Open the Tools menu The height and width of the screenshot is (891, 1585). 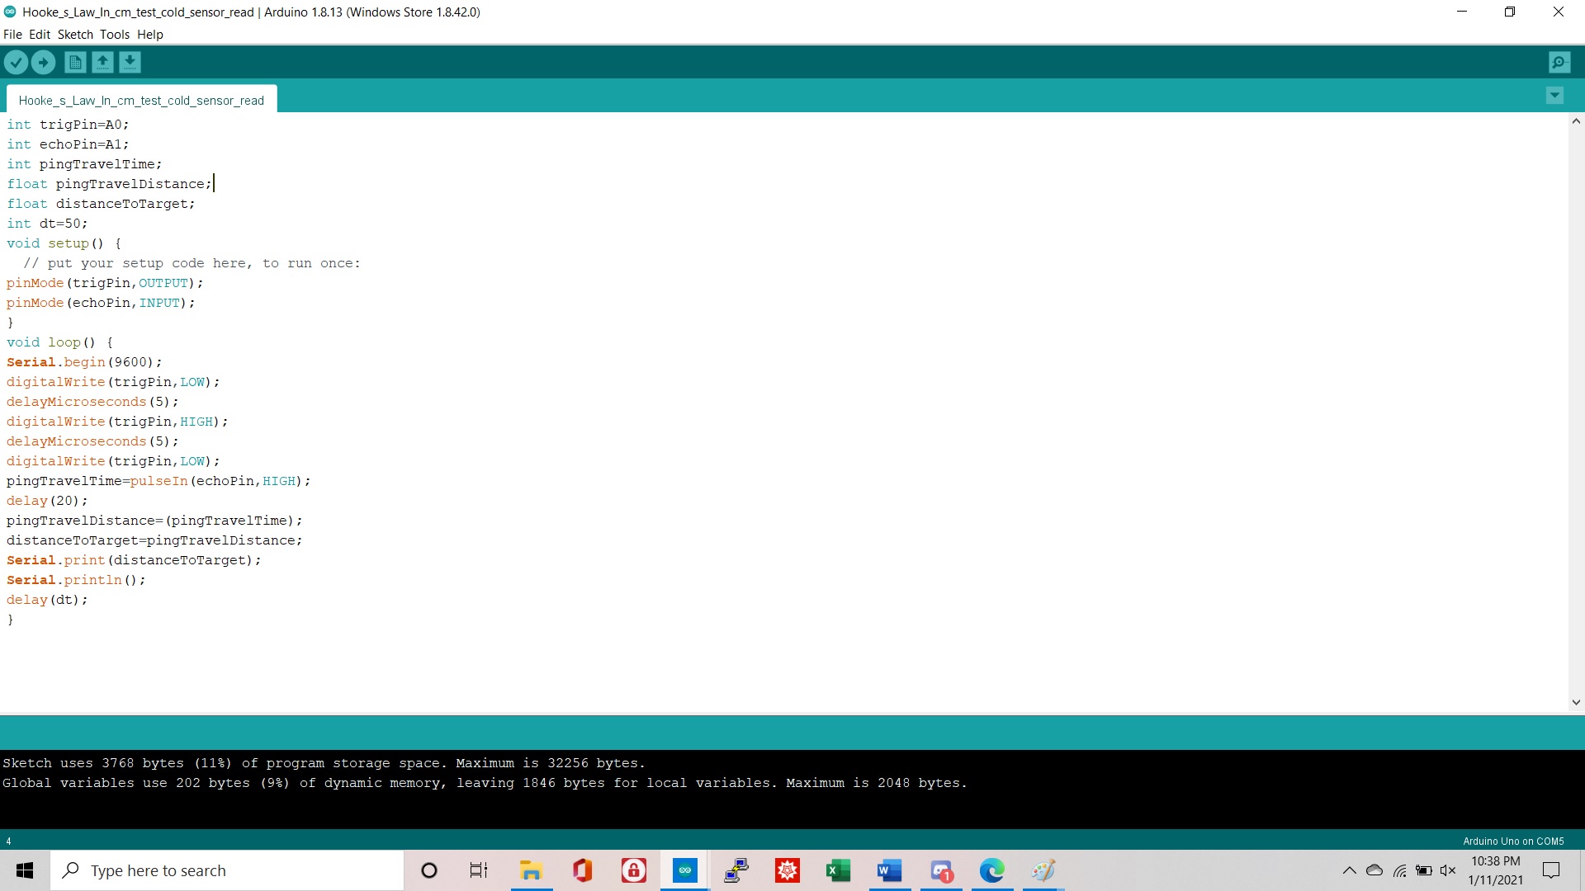click(x=115, y=35)
